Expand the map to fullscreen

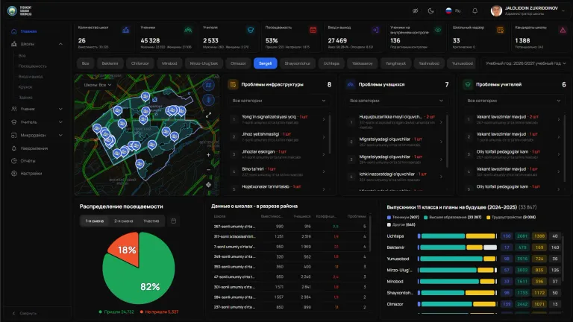[208, 115]
